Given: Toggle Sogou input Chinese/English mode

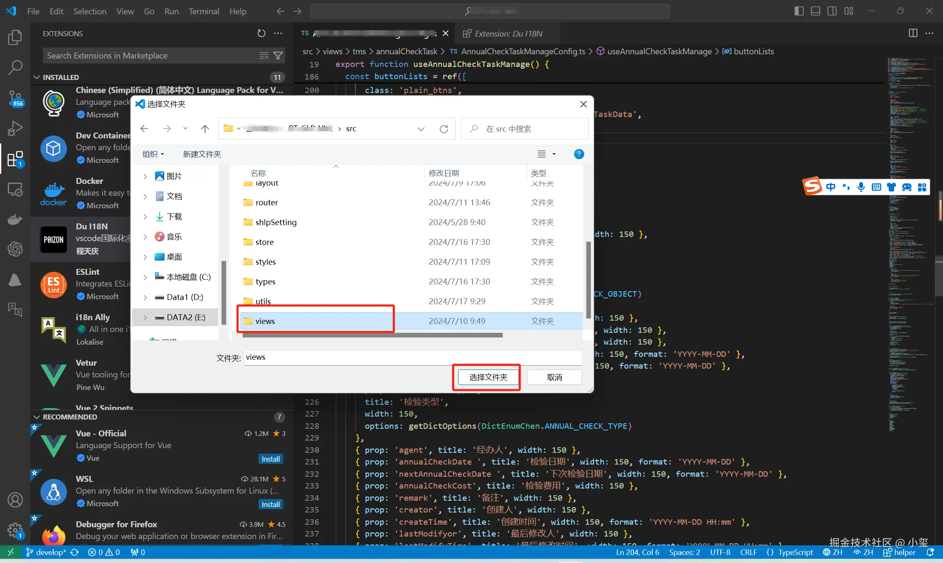Looking at the screenshot, I should click(831, 187).
